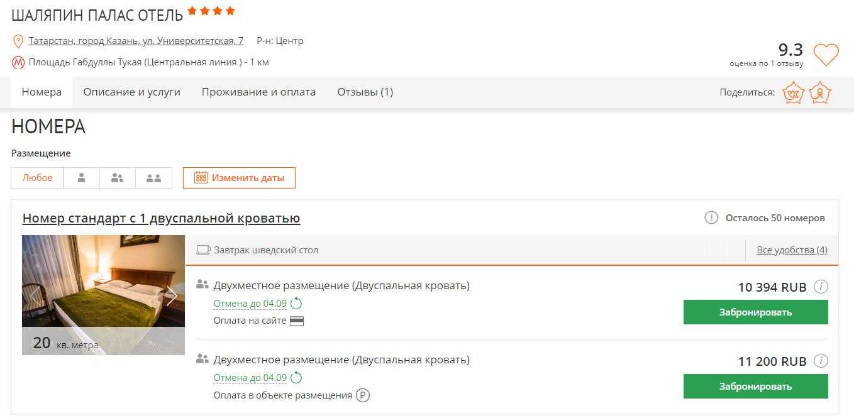The height and width of the screenshot is (418, 854).
Task: Click the next photo arrow on room image
Action: (x=172, y=296)
